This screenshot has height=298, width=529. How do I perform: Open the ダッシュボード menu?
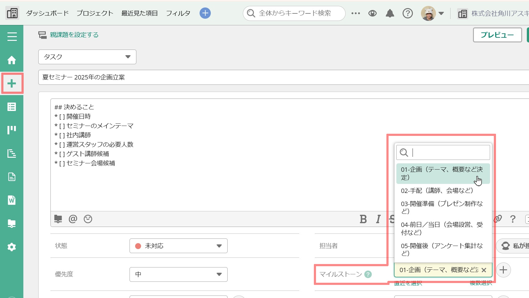click(47, 13)
